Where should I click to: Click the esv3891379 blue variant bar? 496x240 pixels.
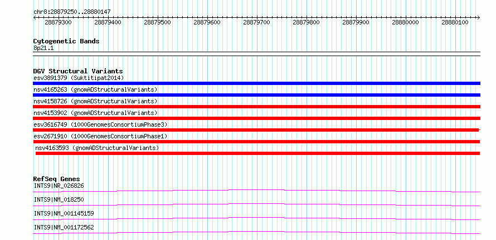click(256, 83)
